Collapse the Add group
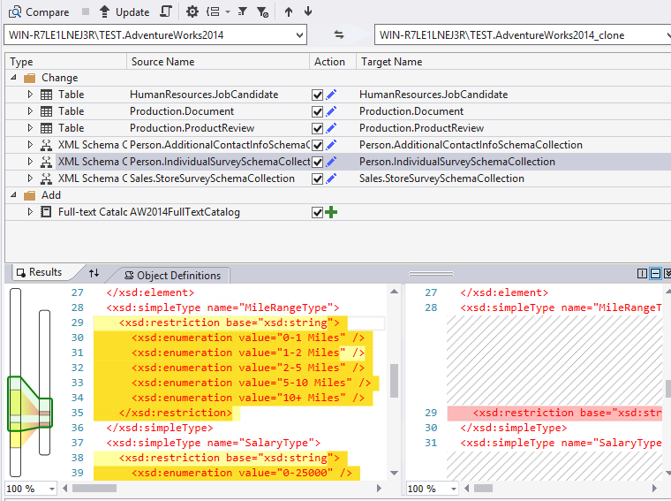The image size is (671, 501). [x=14, y=194]
